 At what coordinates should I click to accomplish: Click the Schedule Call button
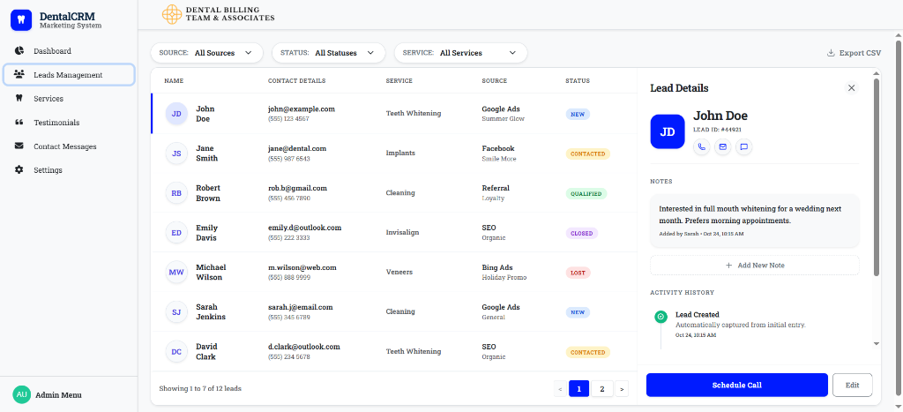point(736,385)
